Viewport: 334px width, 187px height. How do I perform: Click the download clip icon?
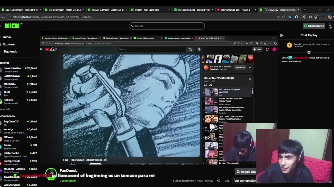pyautogui.click(x=227, y=181)
